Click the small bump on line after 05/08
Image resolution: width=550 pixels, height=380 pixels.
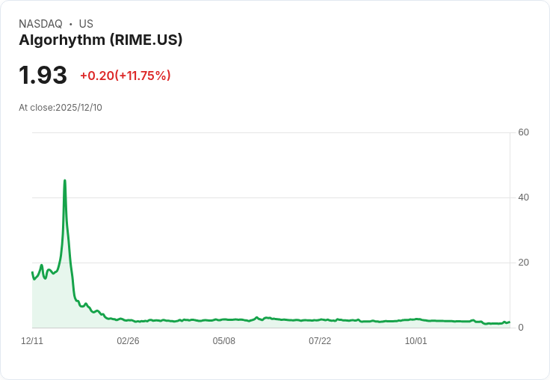(x=257, y=317)
